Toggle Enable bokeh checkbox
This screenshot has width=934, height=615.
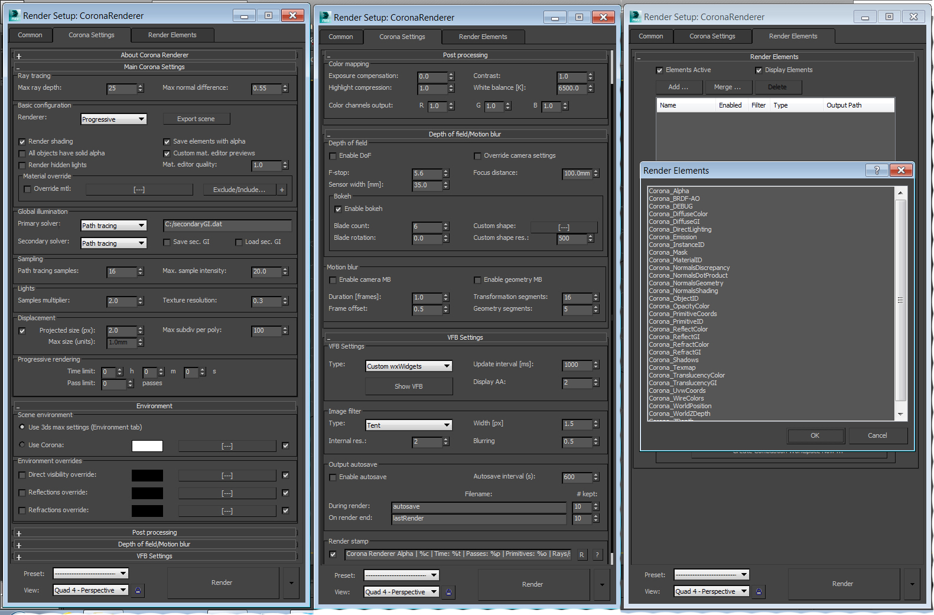pyautogui.click(x=338, y=209)
